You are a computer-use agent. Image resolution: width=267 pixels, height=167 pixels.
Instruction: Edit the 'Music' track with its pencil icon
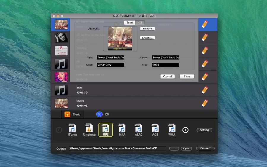click(x=205, y=103)
